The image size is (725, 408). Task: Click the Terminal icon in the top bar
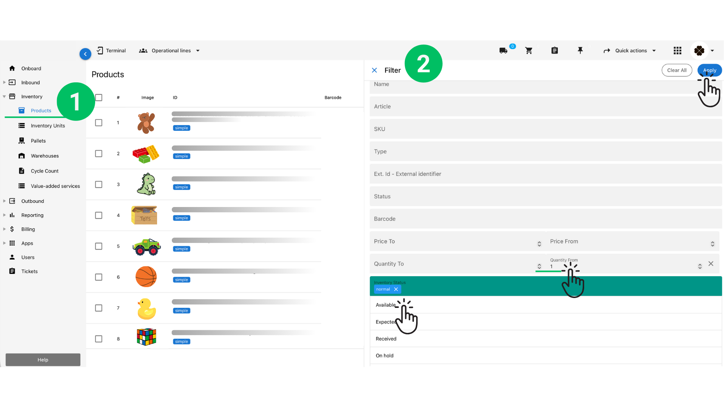100,50
